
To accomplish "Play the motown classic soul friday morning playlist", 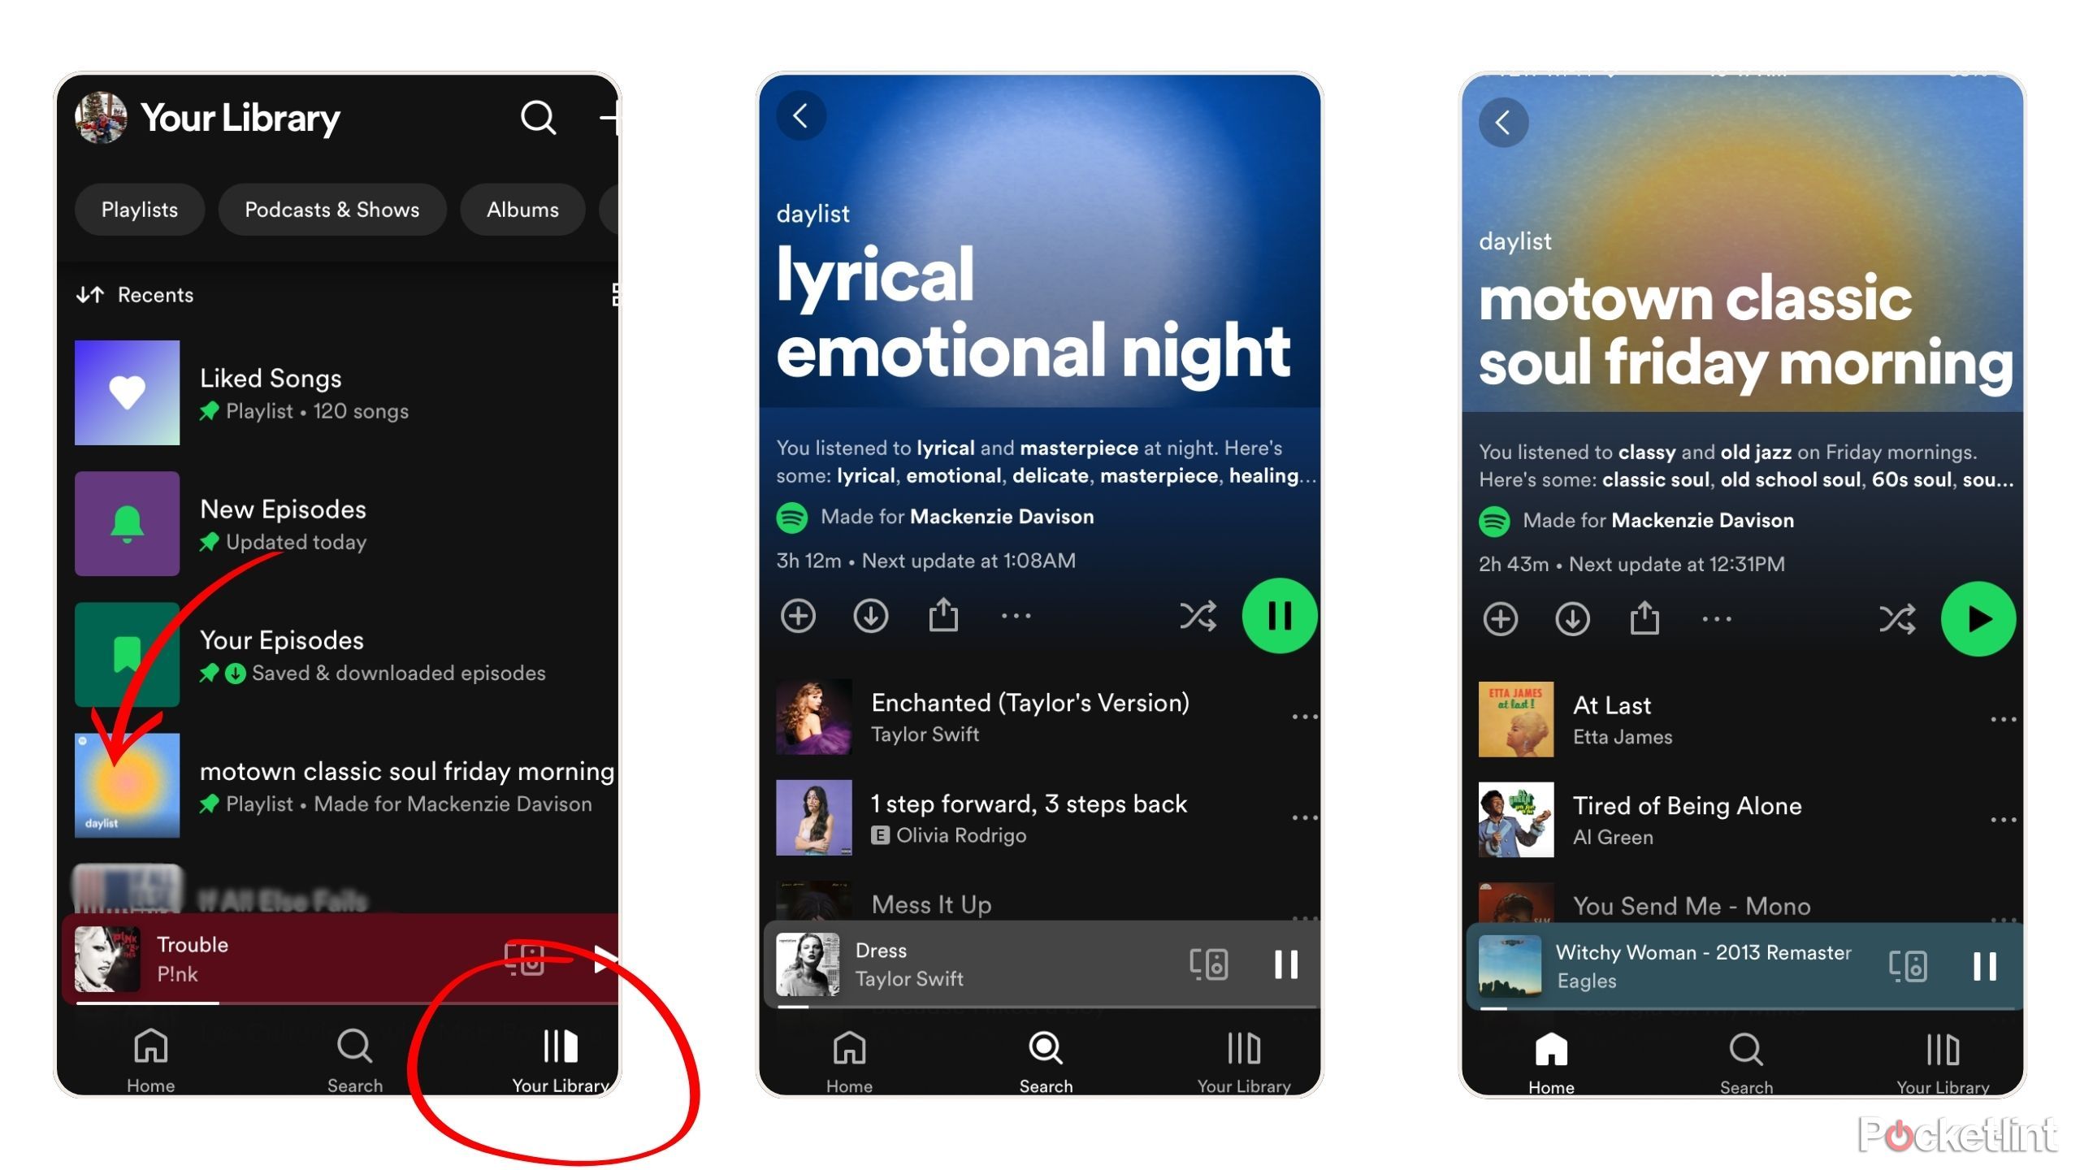I will tap(1976, 617).
